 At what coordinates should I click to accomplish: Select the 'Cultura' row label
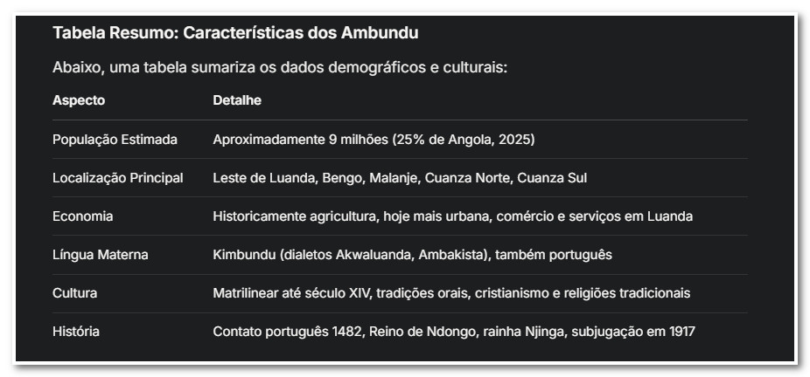[74, 293]
